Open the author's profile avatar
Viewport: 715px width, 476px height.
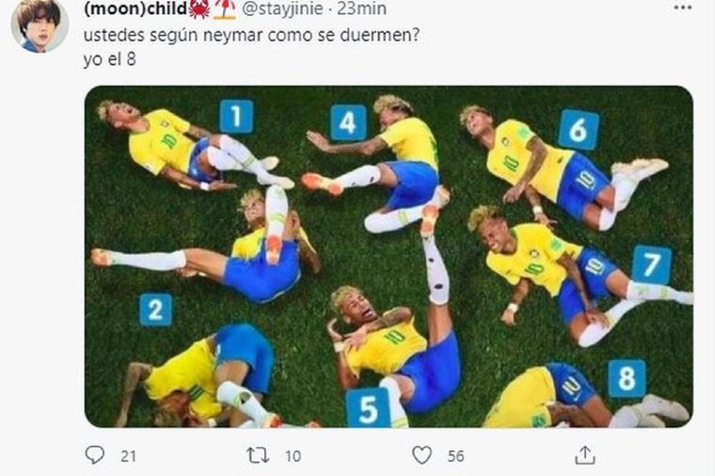pyautogui.click(x=39, y=25)
